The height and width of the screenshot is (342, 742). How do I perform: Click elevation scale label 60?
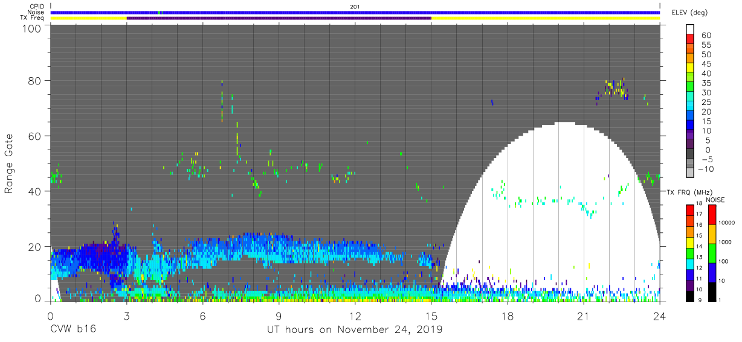point(706,36)
